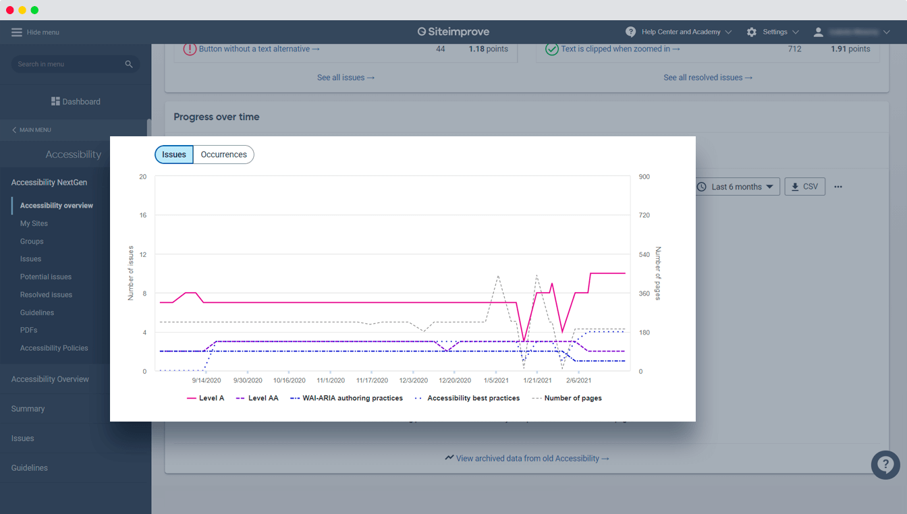Click the 1.18 points value
Image resolution: width=907 pixels, height=514 pixels.
click(x=489, y=49)
